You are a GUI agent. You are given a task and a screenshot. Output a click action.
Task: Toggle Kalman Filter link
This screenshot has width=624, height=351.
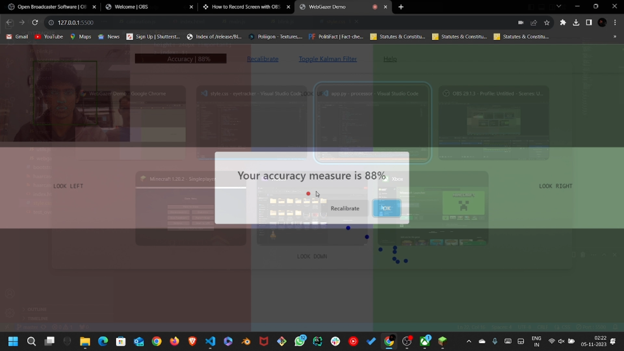328,59
